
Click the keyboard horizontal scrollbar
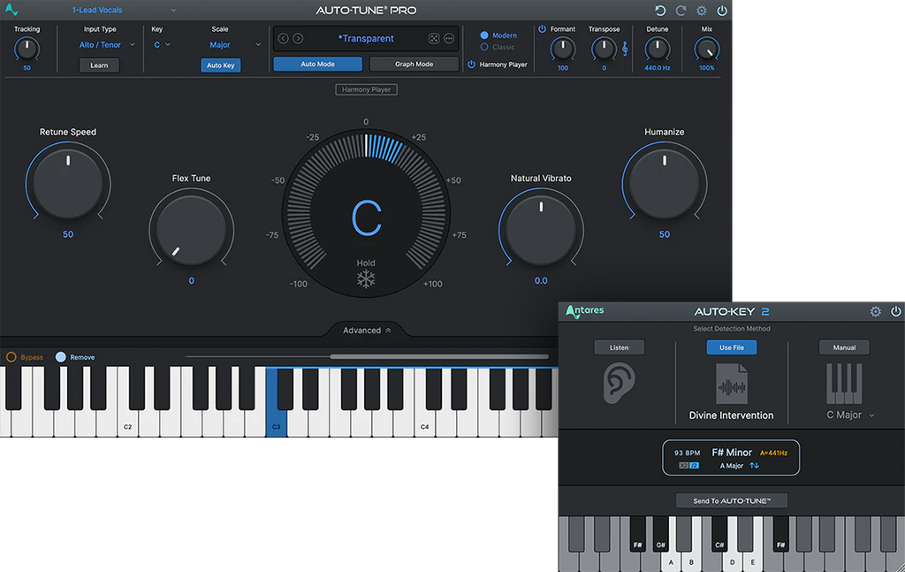coord(439,356)
